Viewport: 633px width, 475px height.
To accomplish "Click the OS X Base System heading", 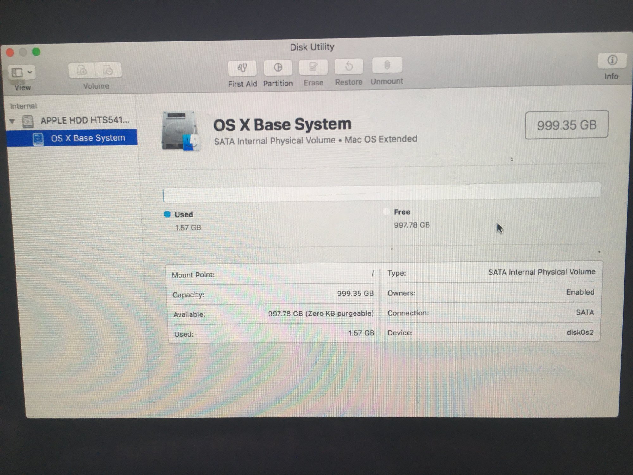I will [282, 124].
